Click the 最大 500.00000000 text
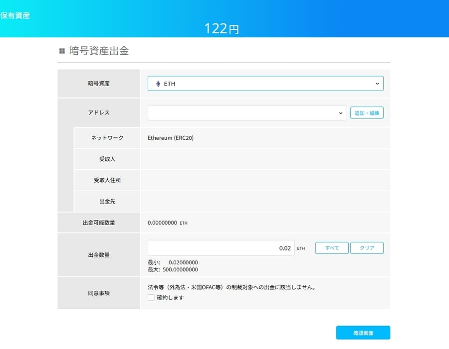 173,269
